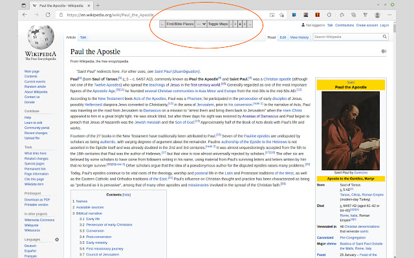Open the browser profile avatar
The image size is (414, 258).
377,15
